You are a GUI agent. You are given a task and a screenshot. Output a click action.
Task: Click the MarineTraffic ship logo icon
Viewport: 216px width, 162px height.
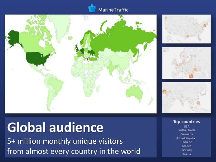pyautogui.click(x=92, y=8)
